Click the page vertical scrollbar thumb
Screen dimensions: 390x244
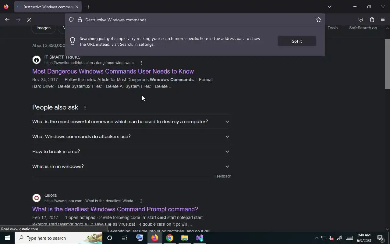tap(387, 64)
